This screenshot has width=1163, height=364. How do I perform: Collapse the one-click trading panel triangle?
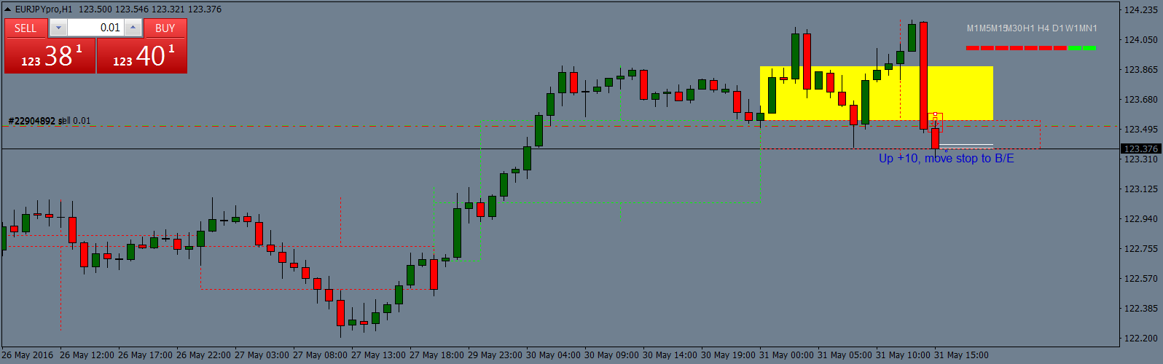[x=8, y=9]
